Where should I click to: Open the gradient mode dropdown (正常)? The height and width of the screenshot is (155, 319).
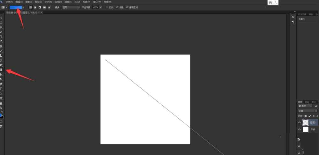click(x=70, y=7)
